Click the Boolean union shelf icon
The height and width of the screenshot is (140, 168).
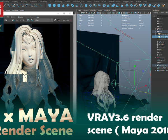click(x=113, y=5)
